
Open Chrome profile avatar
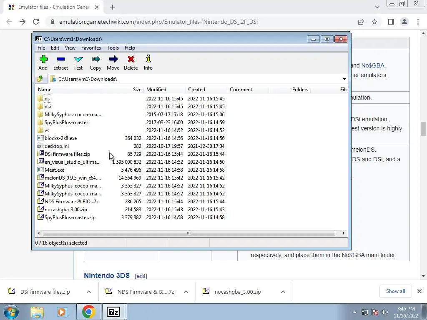(x=404, y=22)
